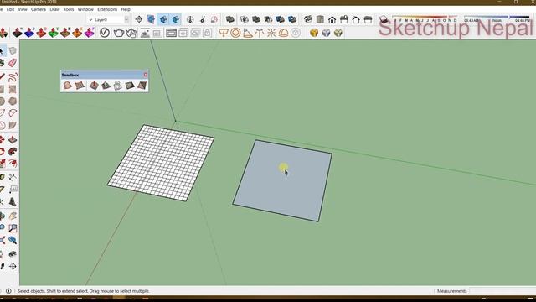
Task: Switch to Back view
Action: point(356,19)
